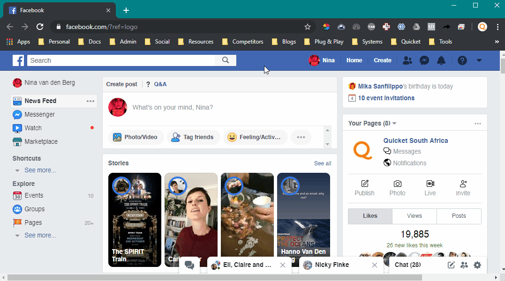Select the Posts tab

[x=459, y=216]
